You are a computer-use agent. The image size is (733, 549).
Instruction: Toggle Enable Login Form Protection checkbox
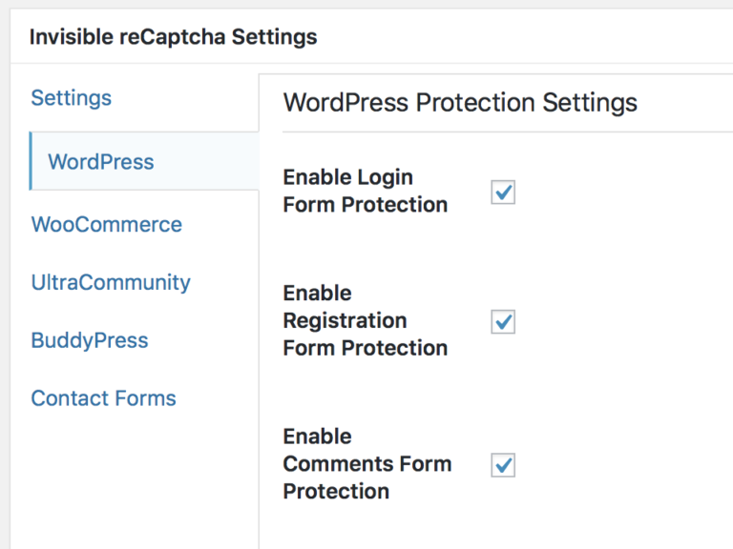click(x=503, y=193)
